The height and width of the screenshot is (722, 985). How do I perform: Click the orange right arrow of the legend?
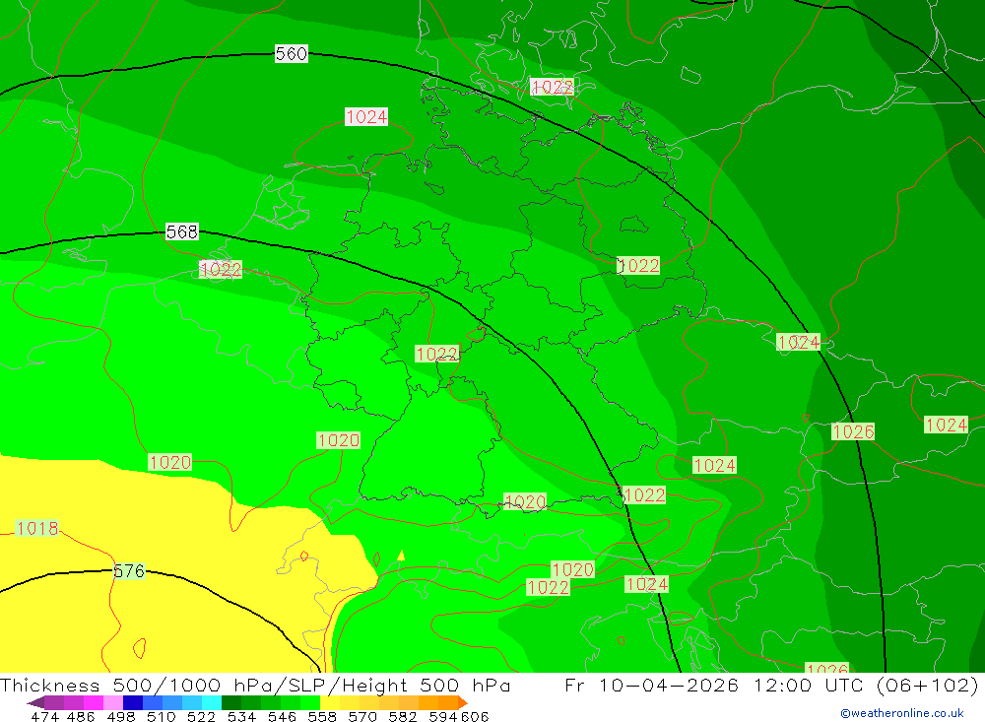[x=463, y=702]
